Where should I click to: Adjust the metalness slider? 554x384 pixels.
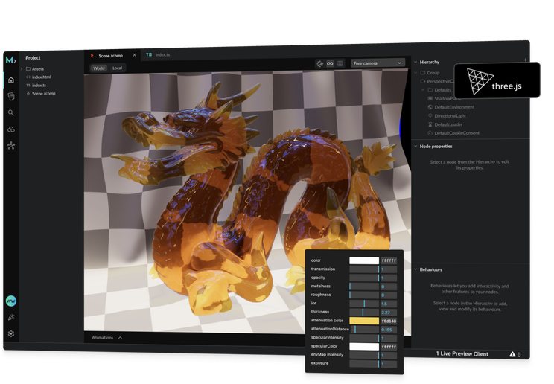(364, 287)
